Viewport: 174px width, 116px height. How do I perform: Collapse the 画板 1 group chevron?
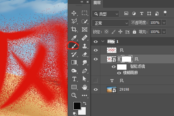click(103, 42)
